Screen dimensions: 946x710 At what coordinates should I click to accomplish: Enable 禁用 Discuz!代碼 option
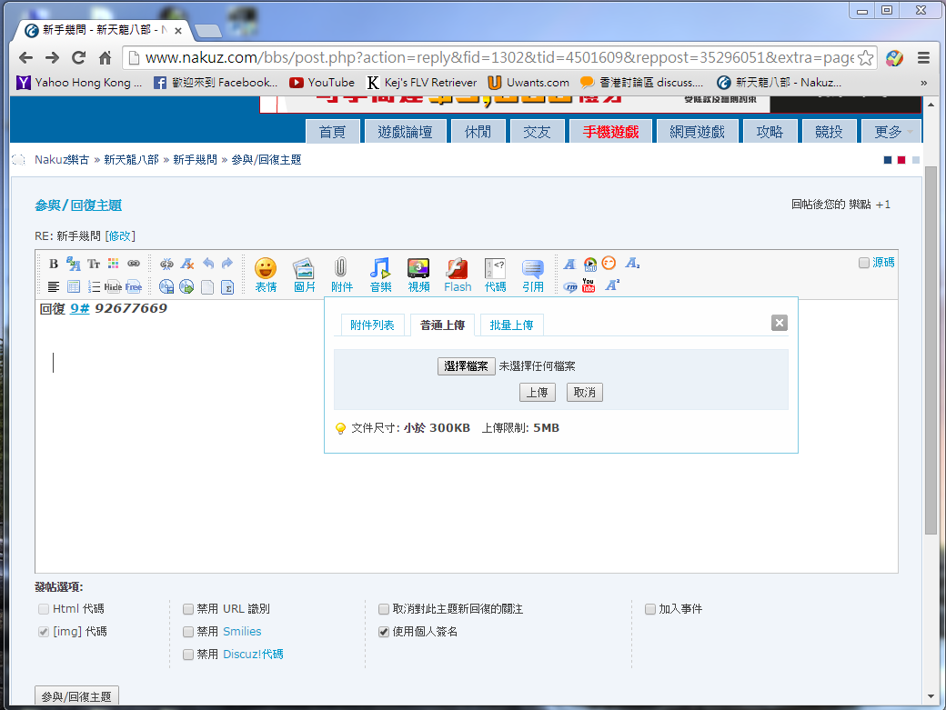[x=188, y=655]
